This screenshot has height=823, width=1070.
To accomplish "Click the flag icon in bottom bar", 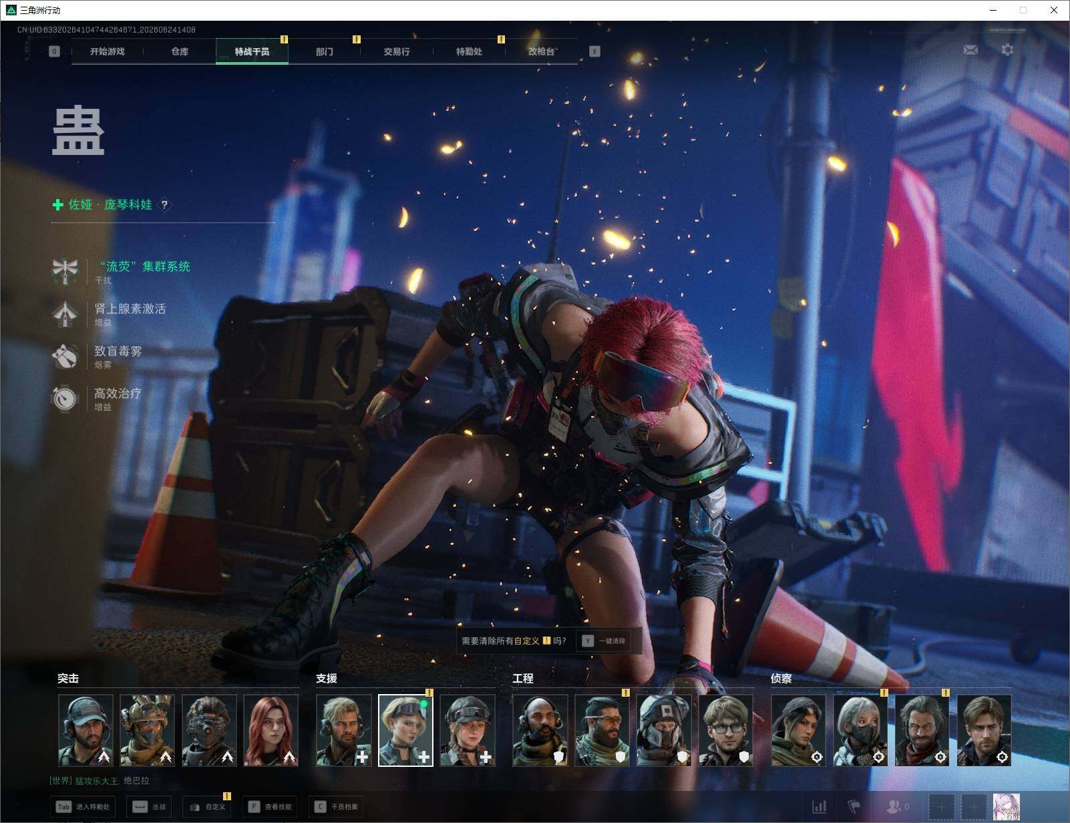I will 854,807.
